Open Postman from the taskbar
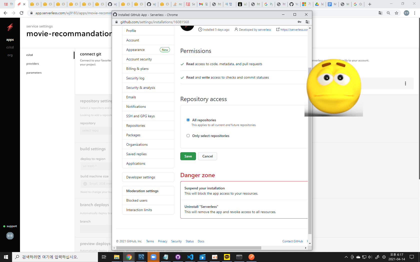The height and width of the screenshot is (262, 420). pos(251,257)
